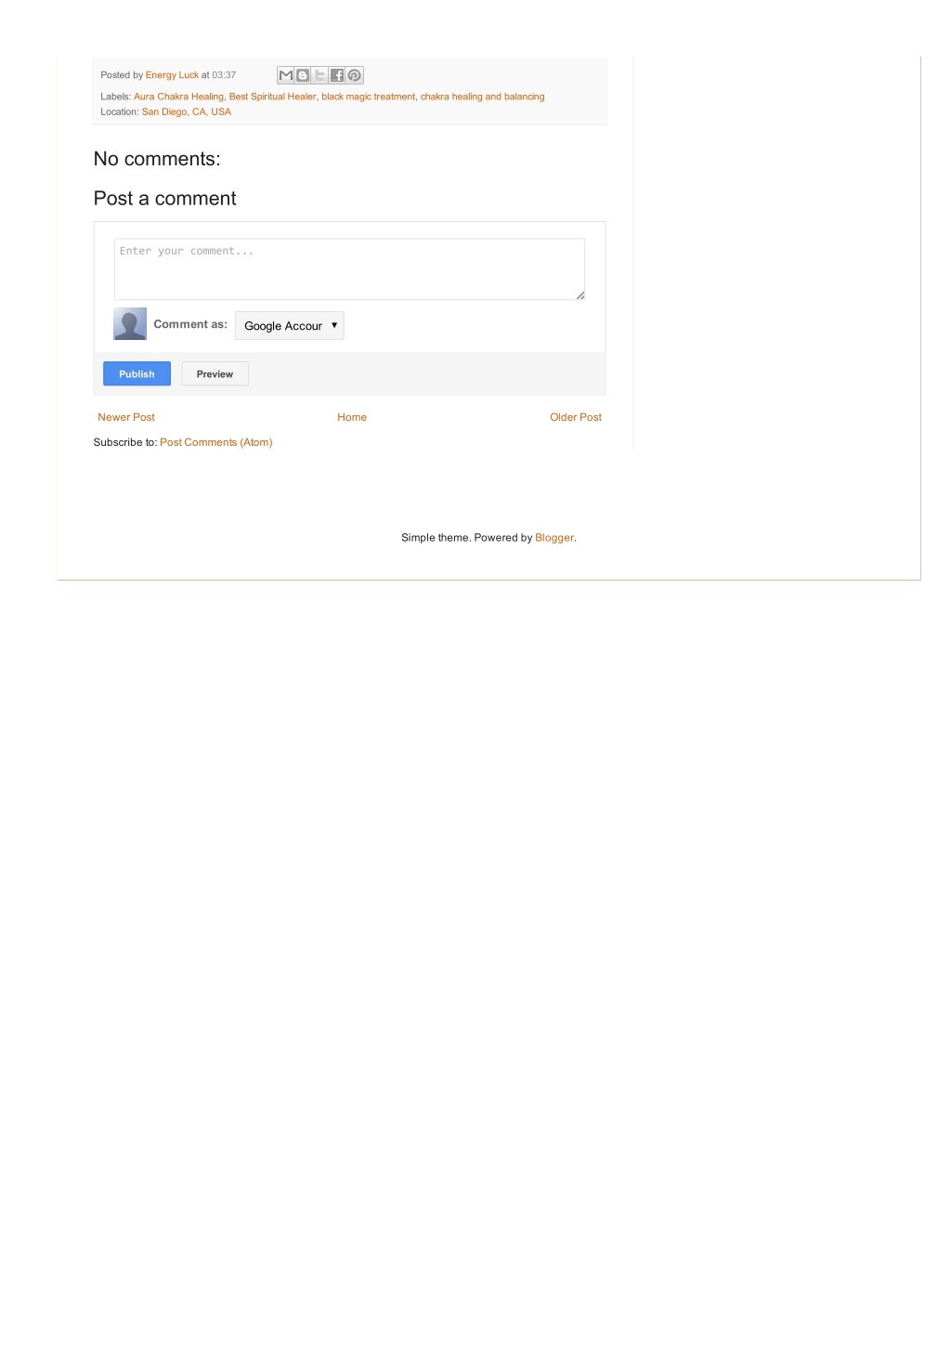Click the Email This envelope icon
This screenshot has height=1346, width=951.
click(286, 75)
